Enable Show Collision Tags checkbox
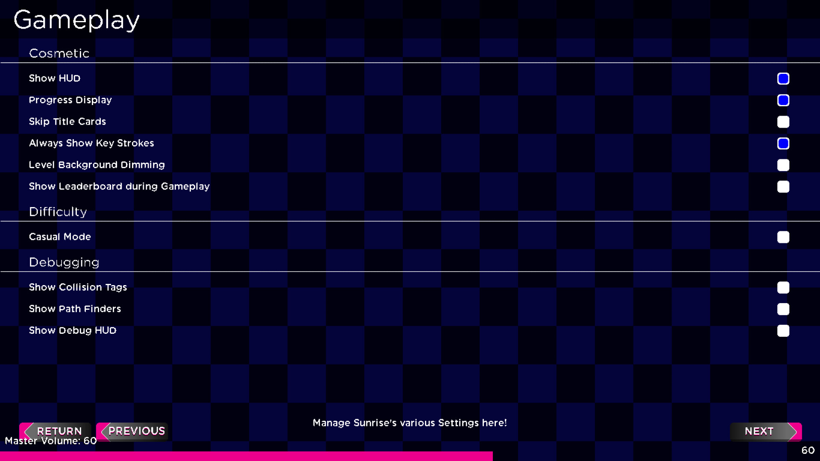Screen dimensions: 820x461 pos(783,287)
